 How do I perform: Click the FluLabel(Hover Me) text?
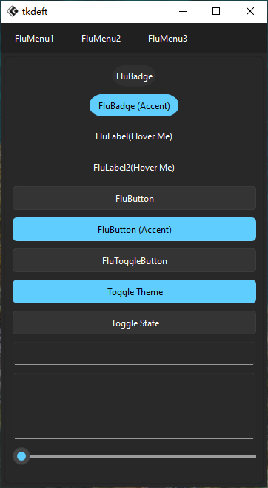[134, 136]
